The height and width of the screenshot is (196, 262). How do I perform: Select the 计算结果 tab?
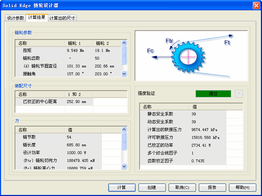click(37, 18)
